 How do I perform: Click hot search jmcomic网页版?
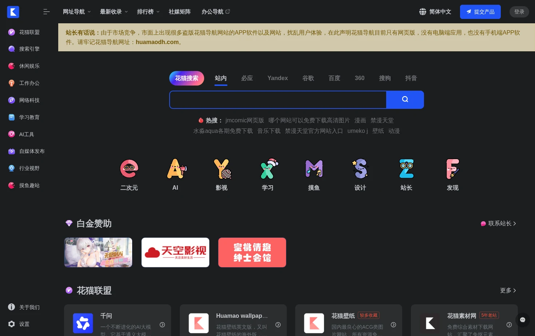point(245,120)
